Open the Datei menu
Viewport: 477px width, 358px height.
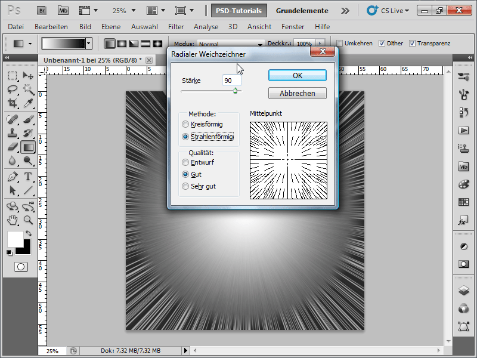(x=16, y=27)
